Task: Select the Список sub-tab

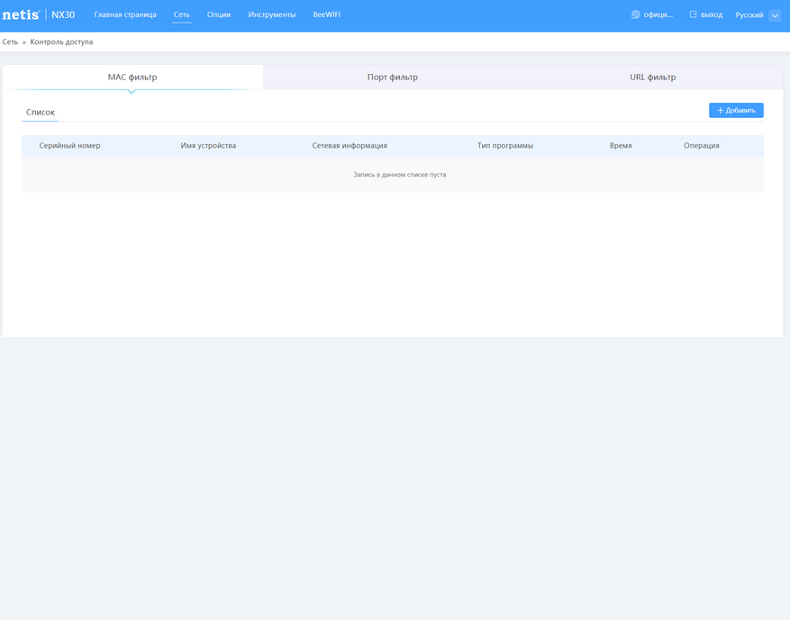Action: 41,112
